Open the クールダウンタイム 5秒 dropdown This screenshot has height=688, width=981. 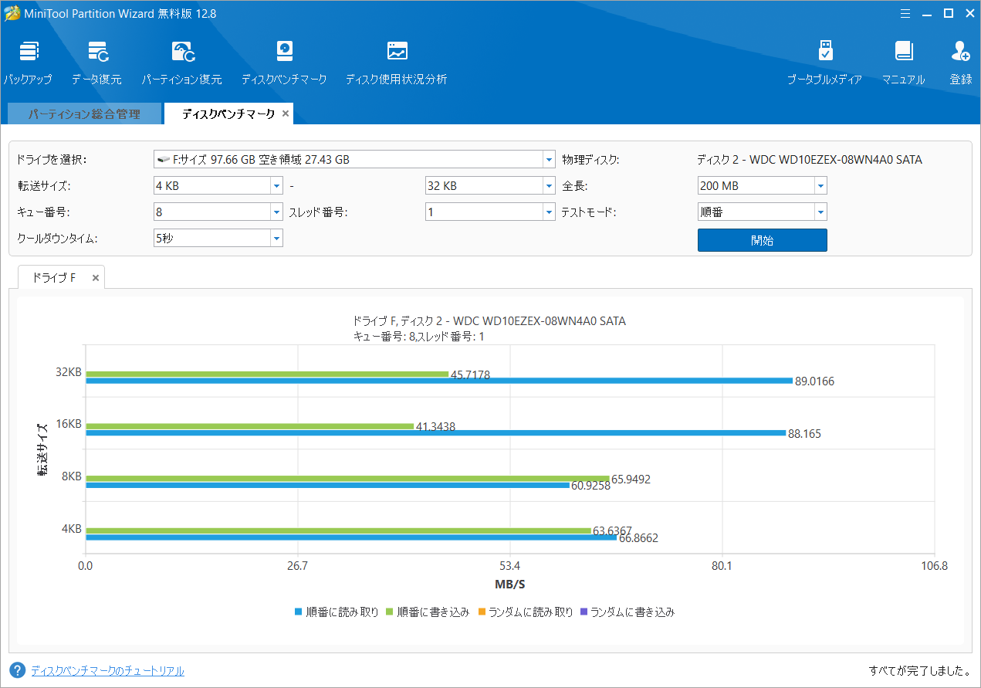[x=276, y=238]
